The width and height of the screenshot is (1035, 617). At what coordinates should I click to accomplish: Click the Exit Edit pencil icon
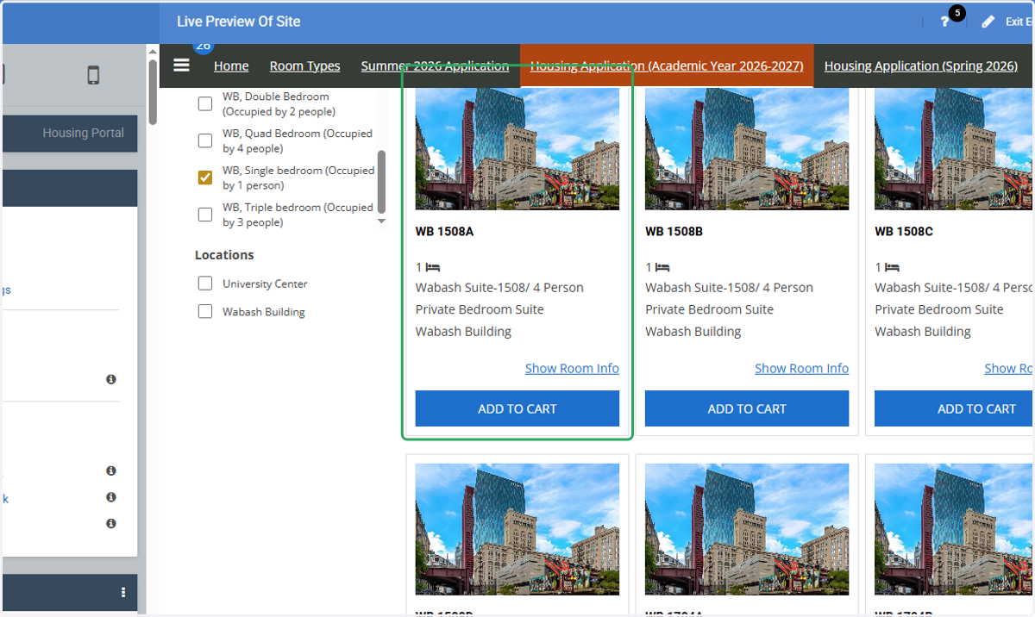[988, 22]
